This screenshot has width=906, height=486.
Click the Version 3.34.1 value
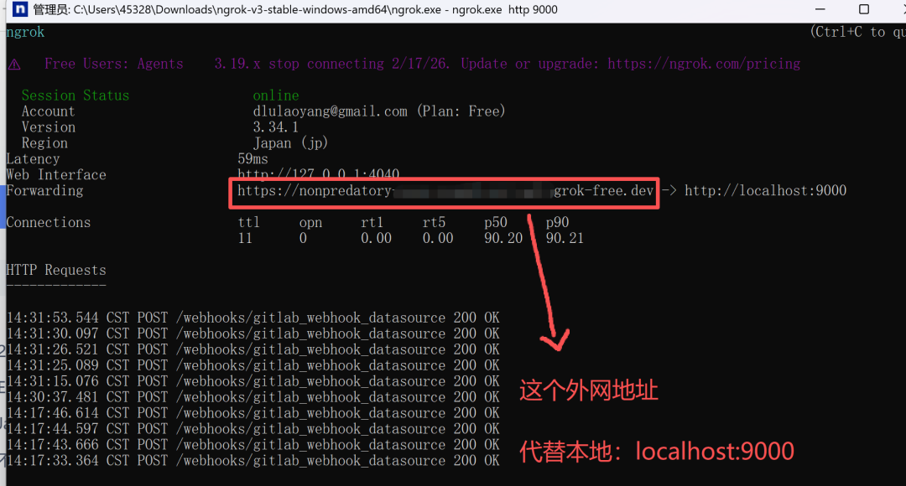tap(276, 127)
